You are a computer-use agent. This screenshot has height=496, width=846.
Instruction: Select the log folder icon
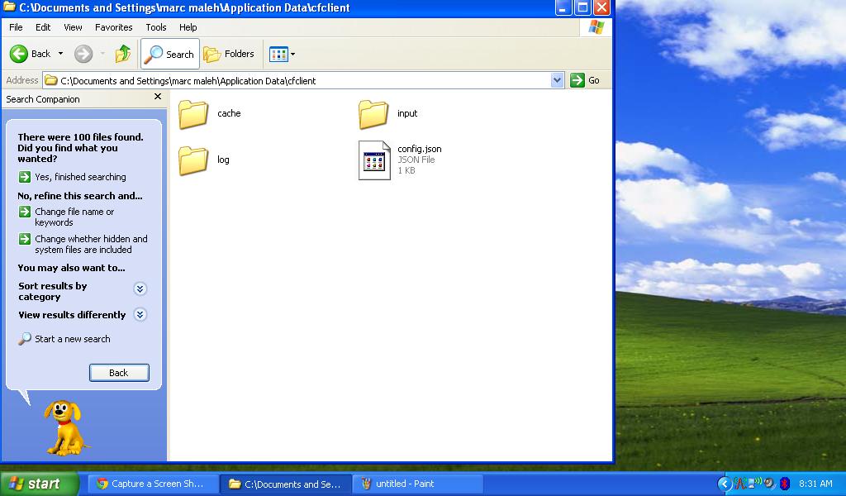pos(193,160)
